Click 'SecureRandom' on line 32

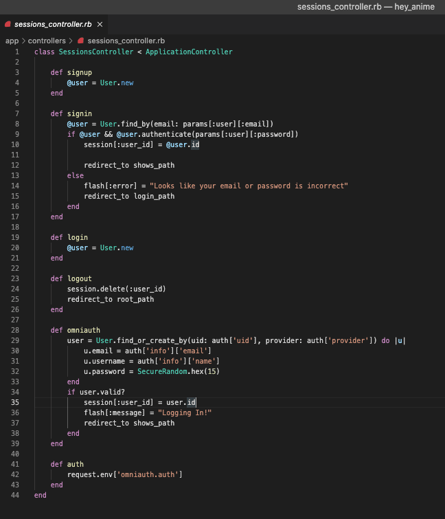tap(162, 371)
